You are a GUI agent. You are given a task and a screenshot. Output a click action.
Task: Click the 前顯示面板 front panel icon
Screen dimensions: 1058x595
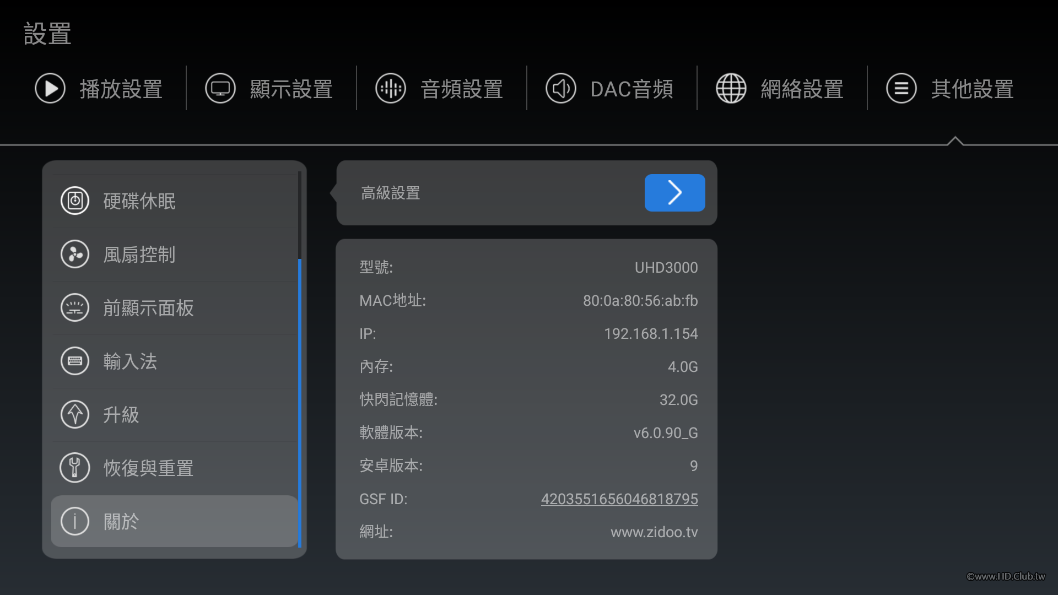point(75,308)
